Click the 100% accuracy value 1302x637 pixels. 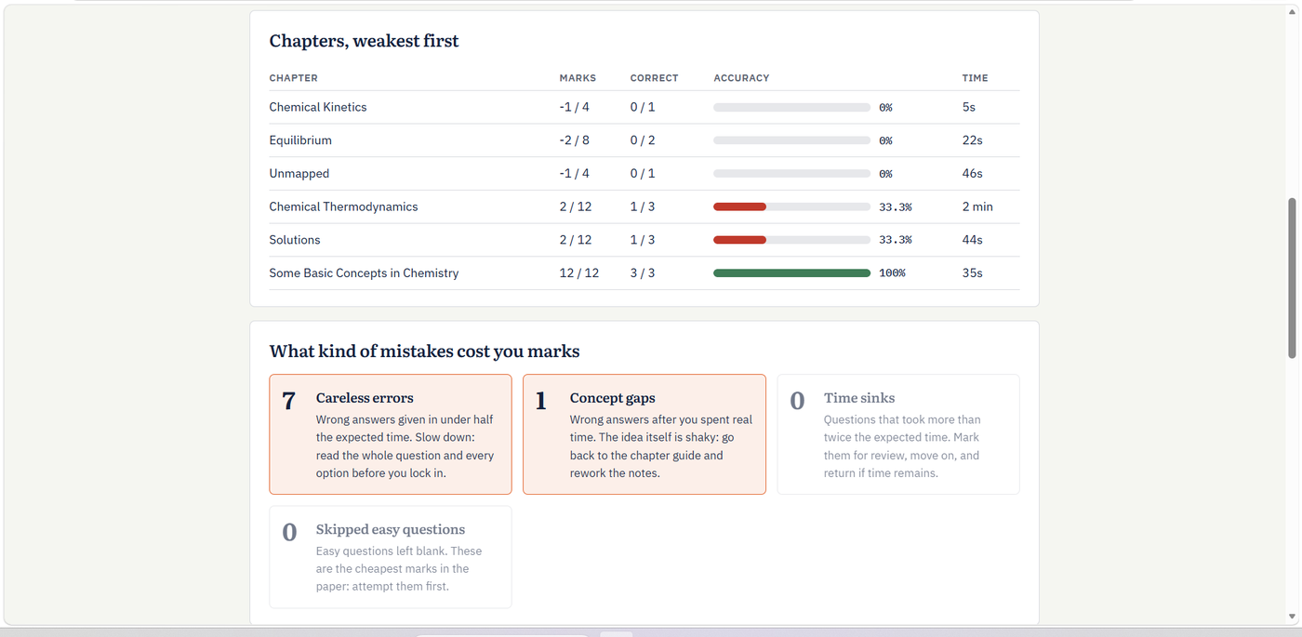[892, 273]
